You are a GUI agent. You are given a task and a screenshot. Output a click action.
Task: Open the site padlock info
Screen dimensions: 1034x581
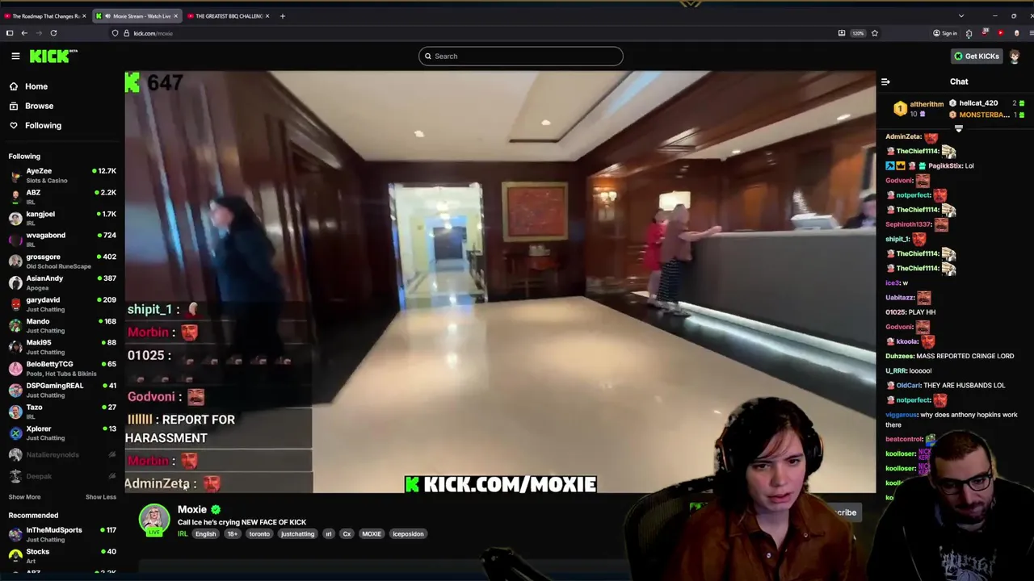126,33
